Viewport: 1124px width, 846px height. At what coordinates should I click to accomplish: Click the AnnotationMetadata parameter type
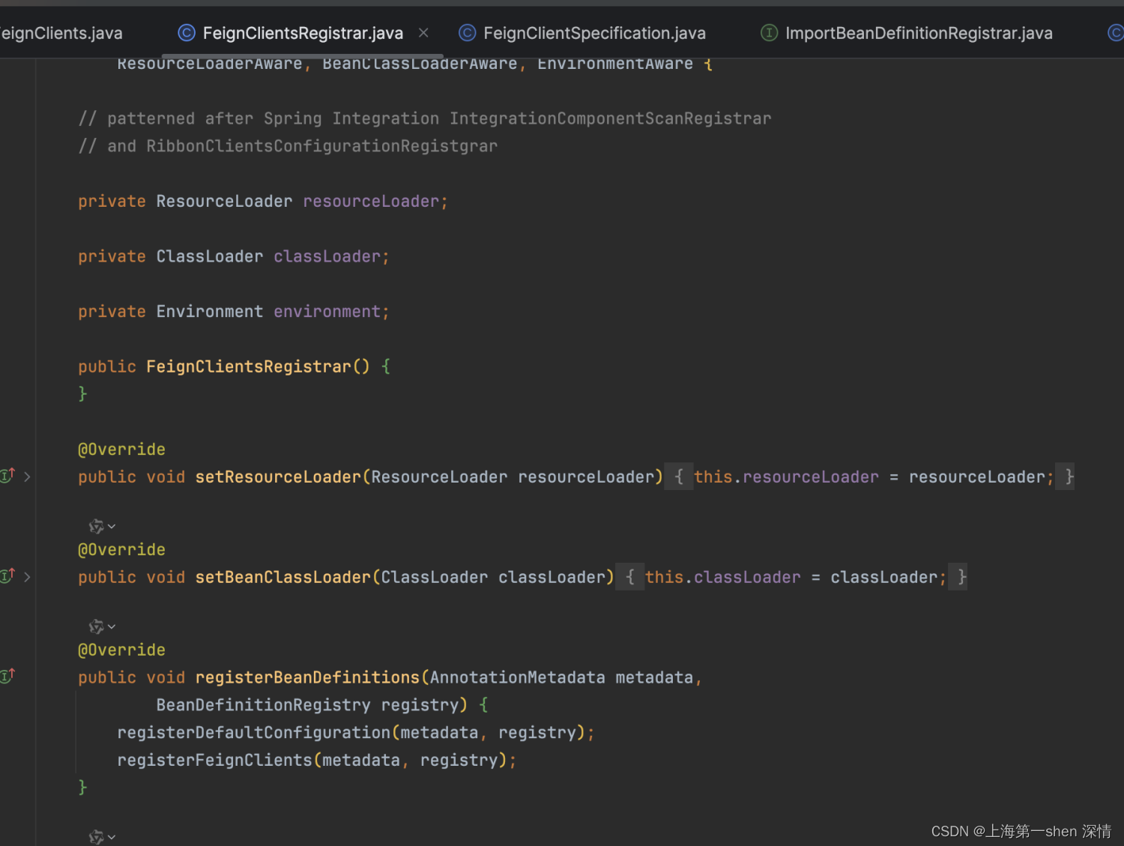click(517, 677)
